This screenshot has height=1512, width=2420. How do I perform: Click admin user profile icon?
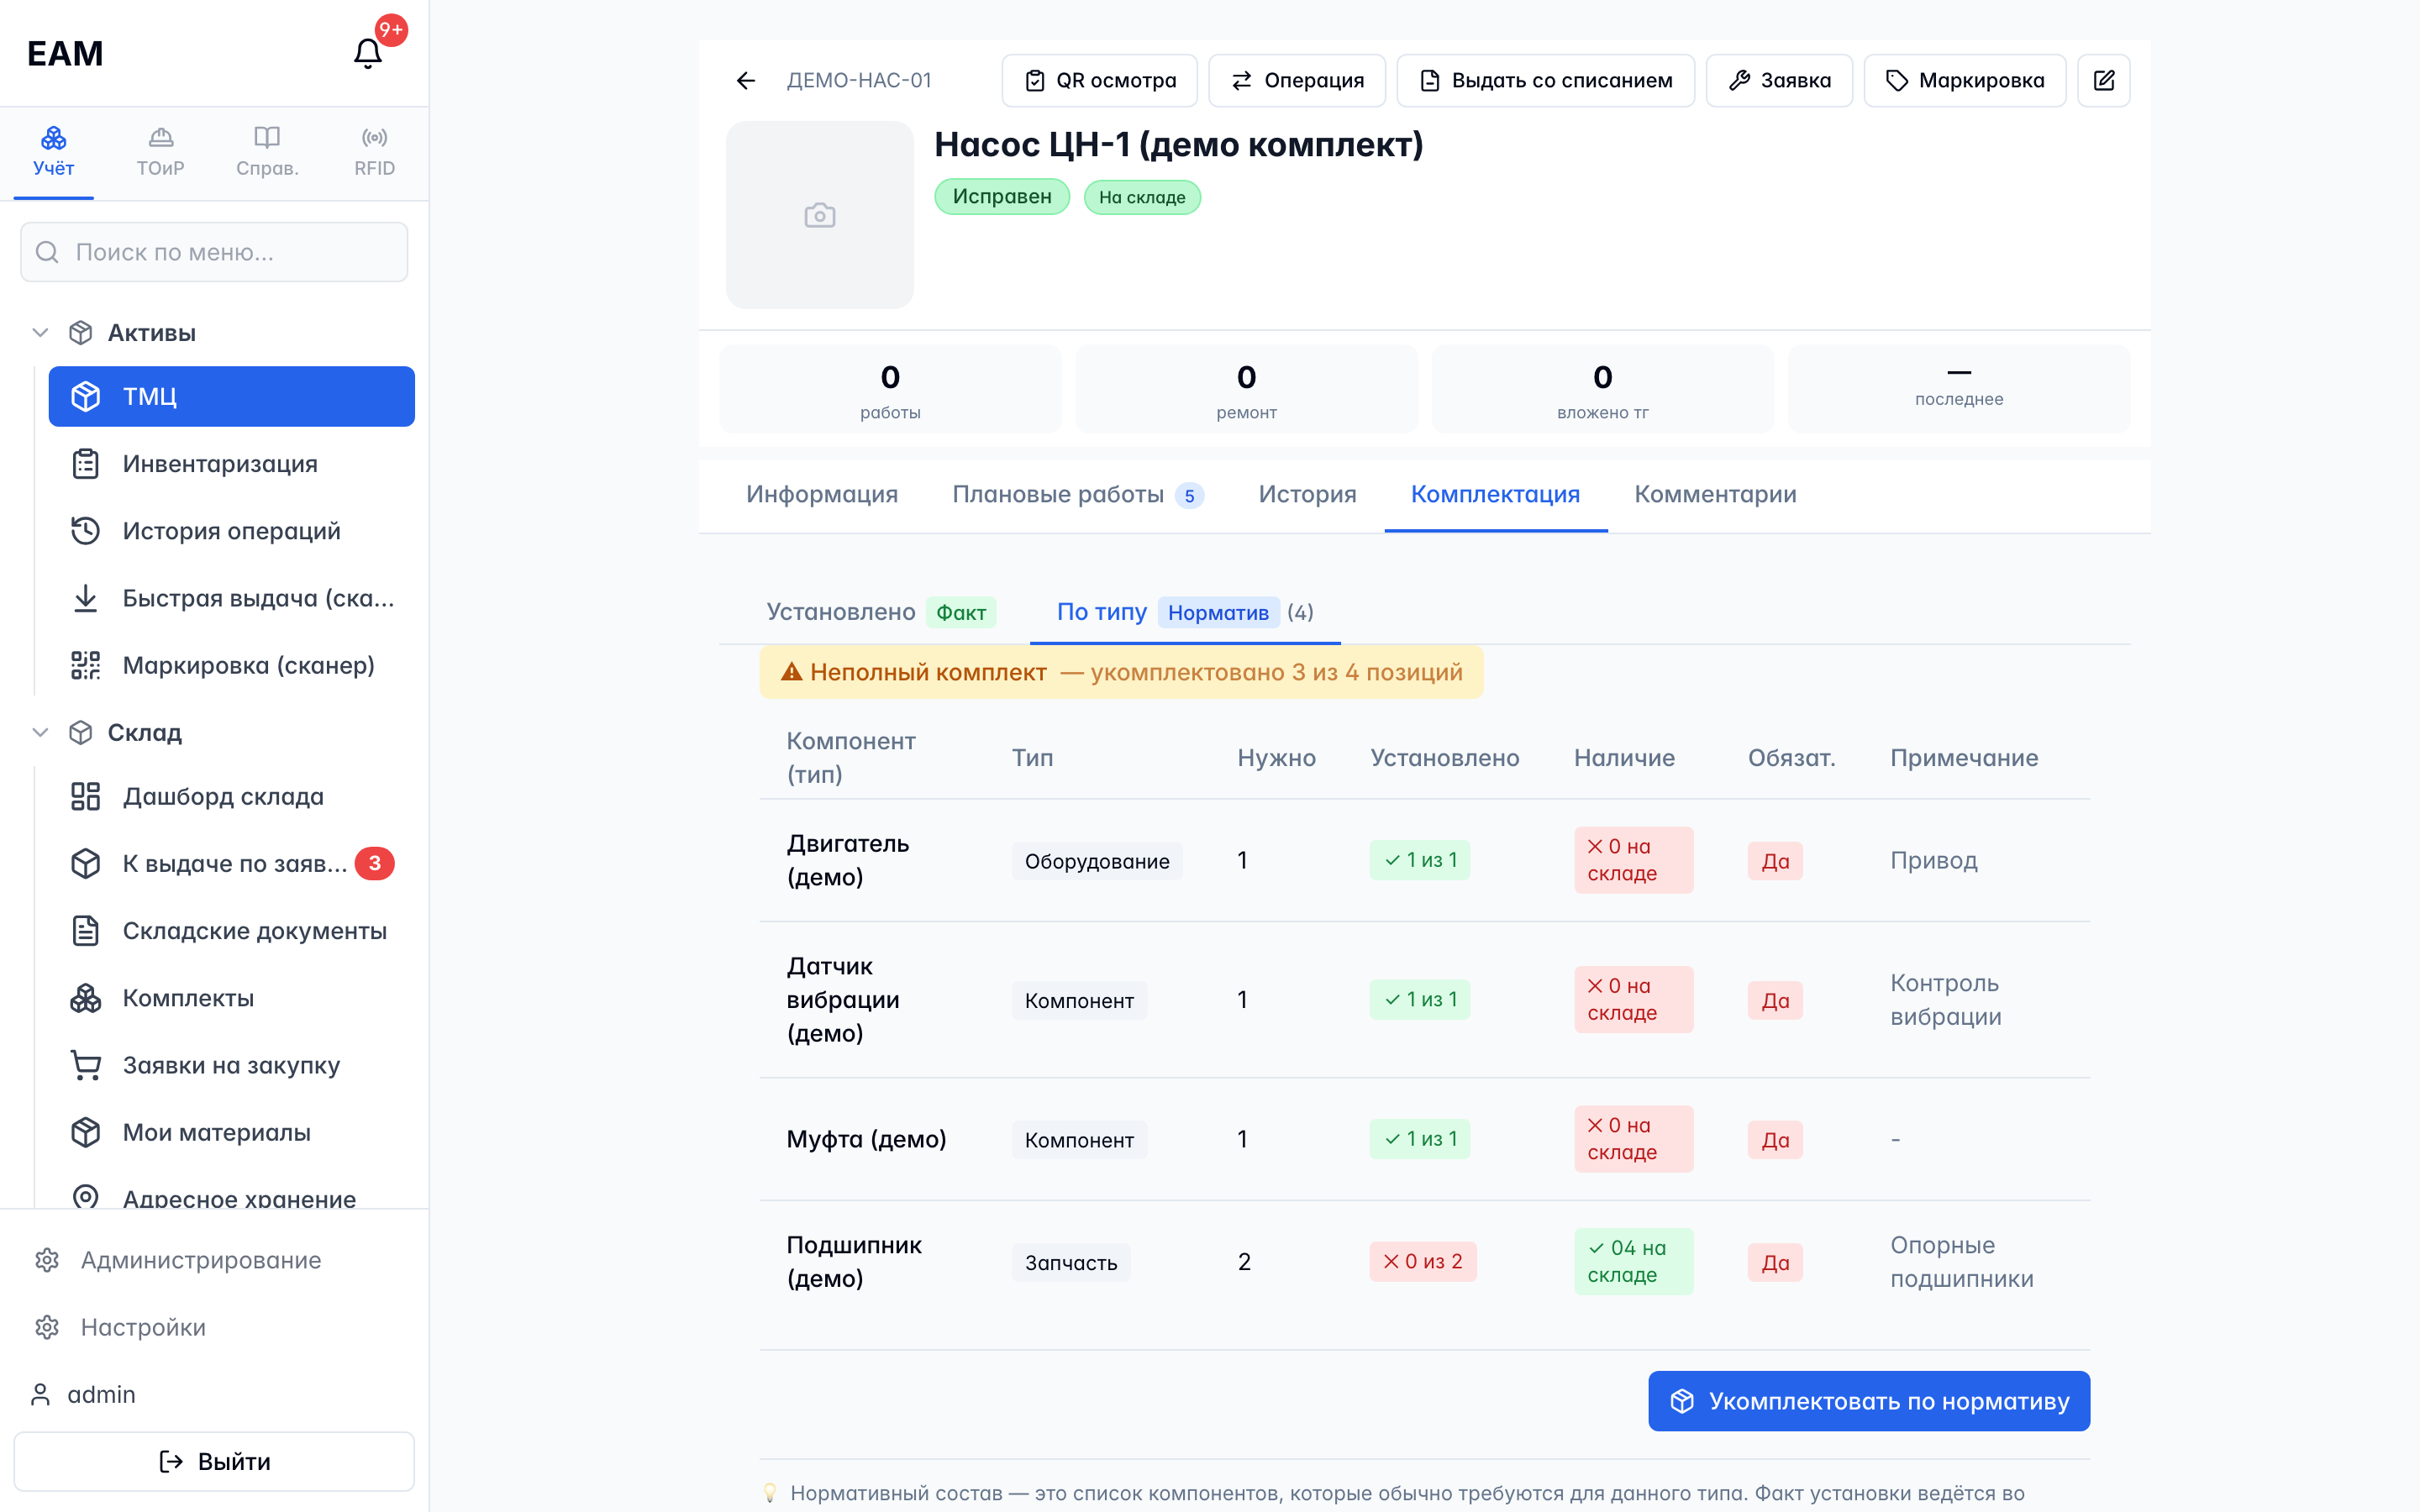41,1394
